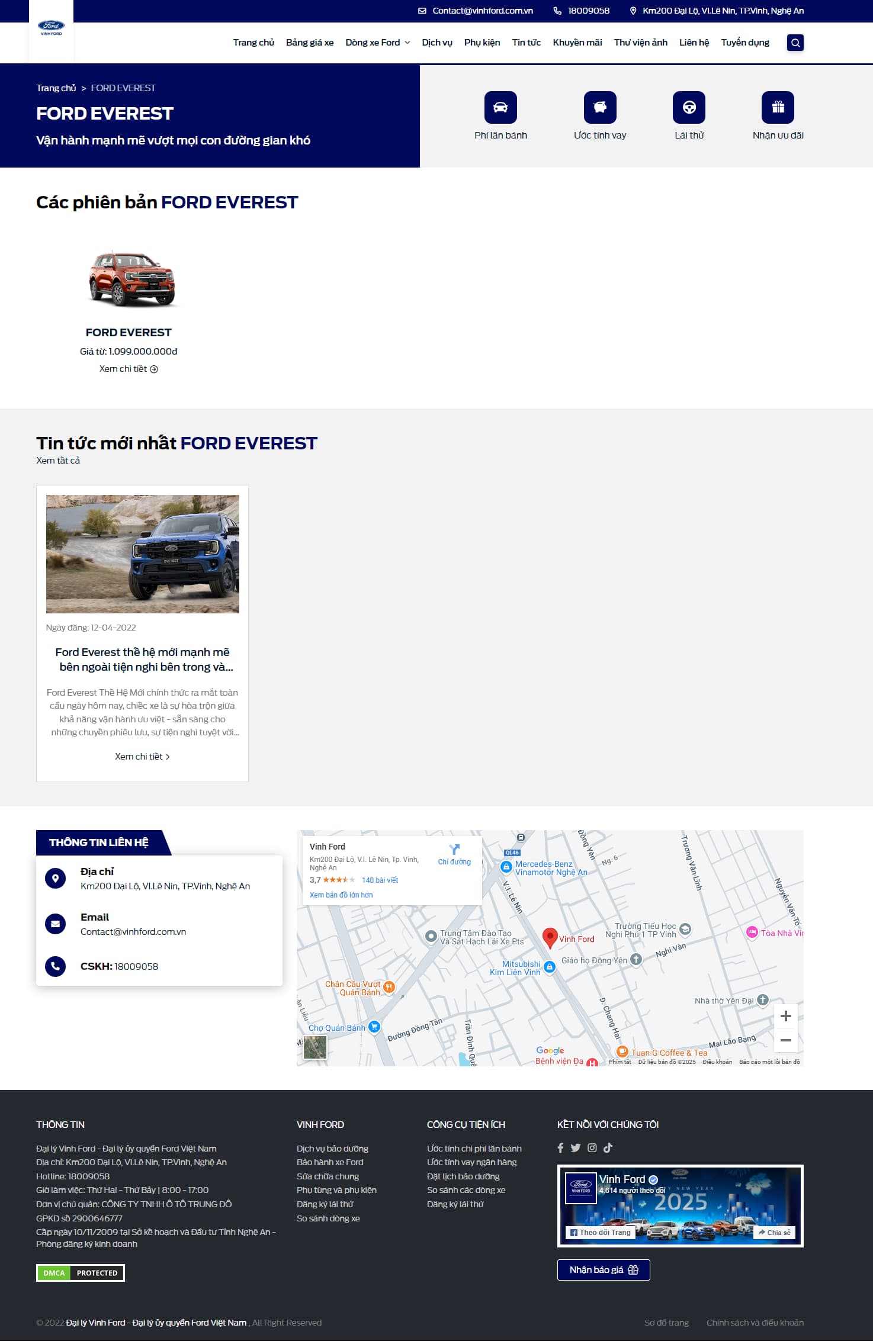
Task: Open the Facebook icon in footer
Action: tap(560, 1147)
